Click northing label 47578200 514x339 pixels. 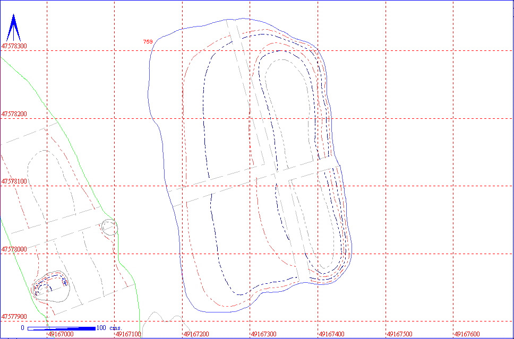(x=14, y=114)
